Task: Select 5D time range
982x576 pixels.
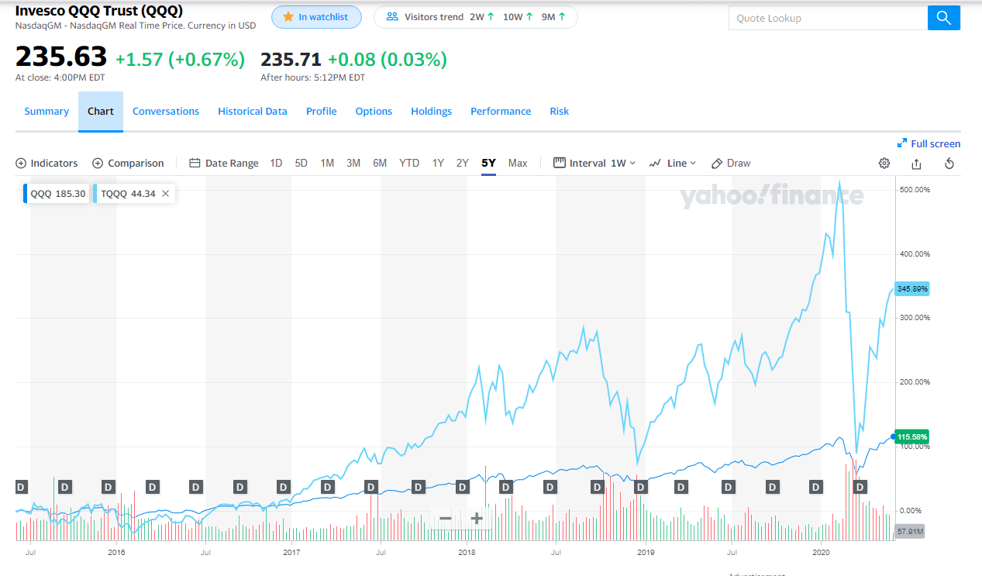Action: (x=301, y=164)
